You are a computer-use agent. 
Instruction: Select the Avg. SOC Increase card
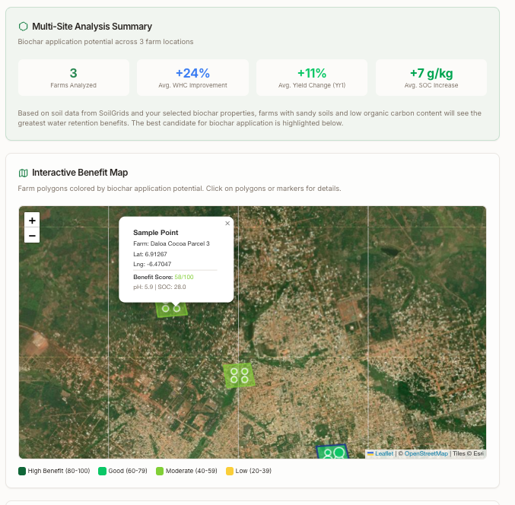(431, 78)
